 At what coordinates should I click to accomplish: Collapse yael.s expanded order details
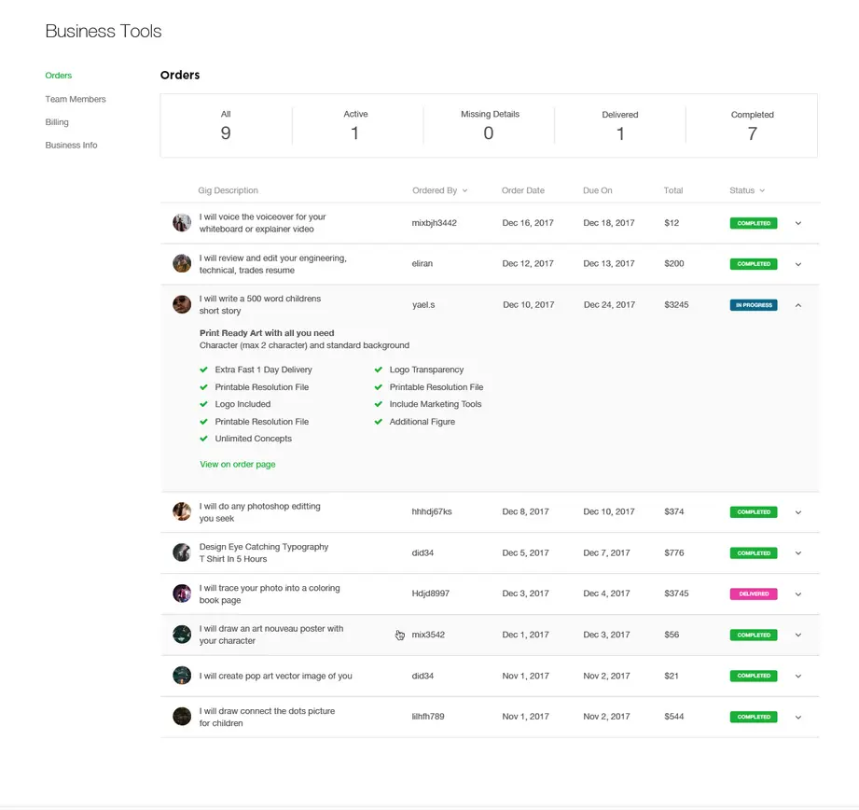[x=798, y=304]
